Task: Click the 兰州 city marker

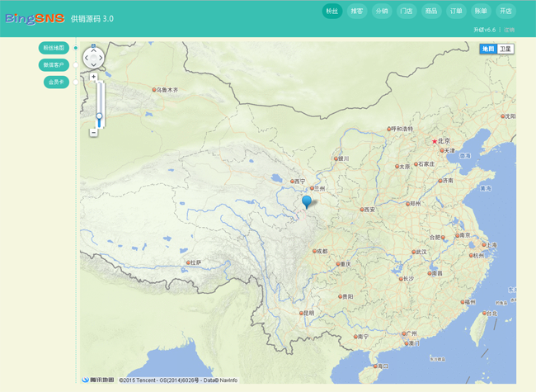Action: click(x=312, y=188)
